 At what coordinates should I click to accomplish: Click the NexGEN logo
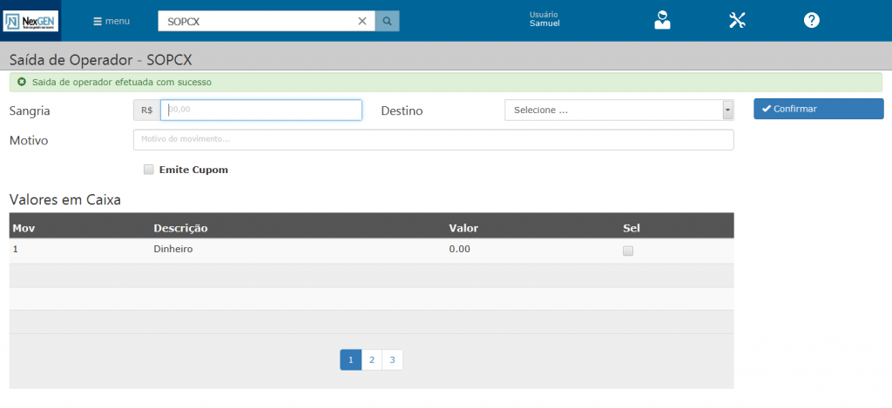(30, 20)
